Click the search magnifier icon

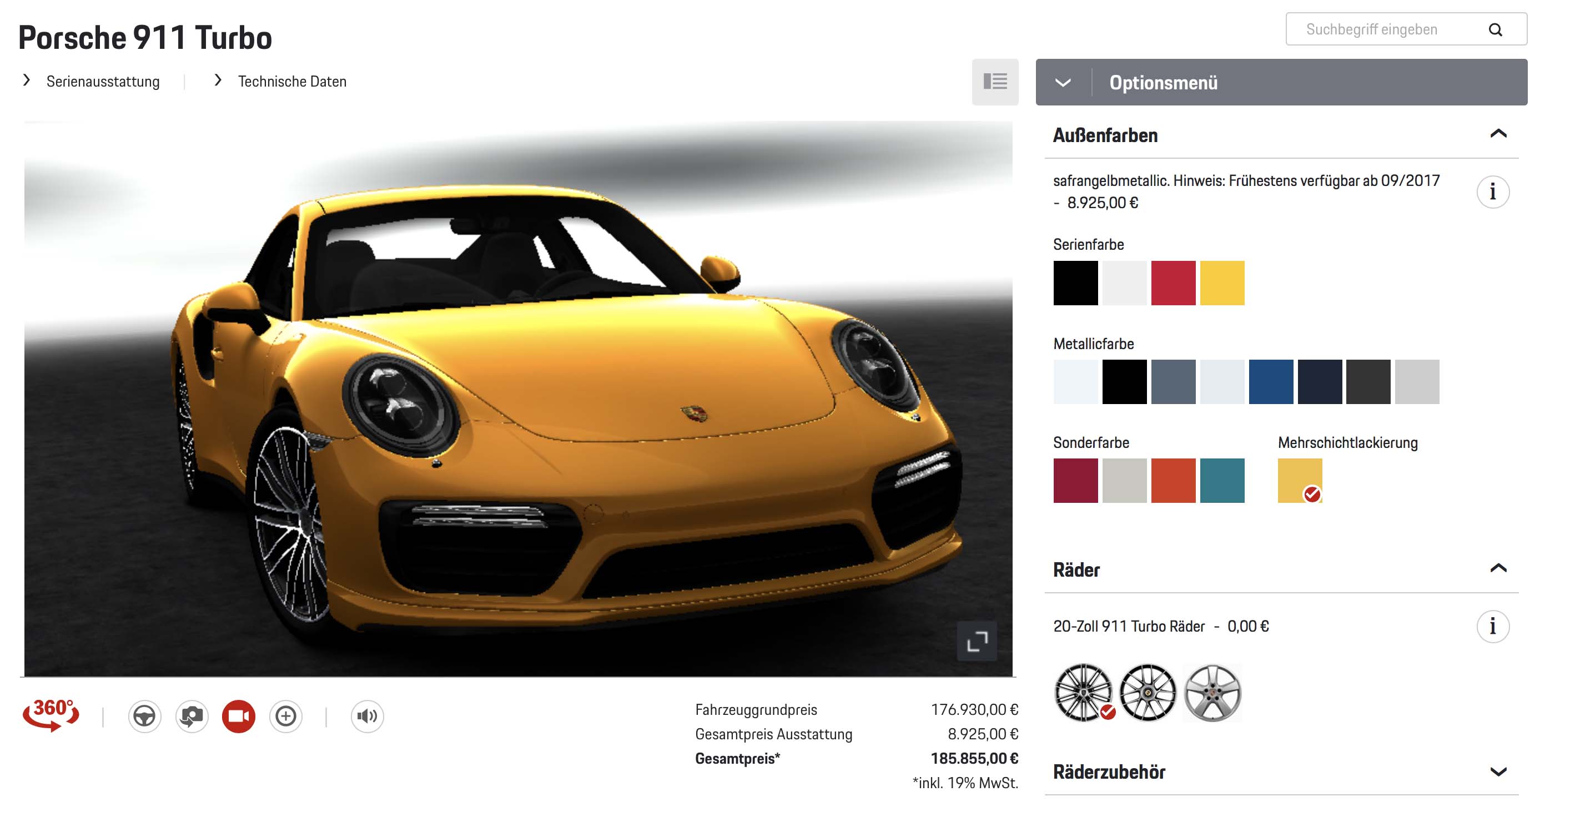pos(1496,29)
